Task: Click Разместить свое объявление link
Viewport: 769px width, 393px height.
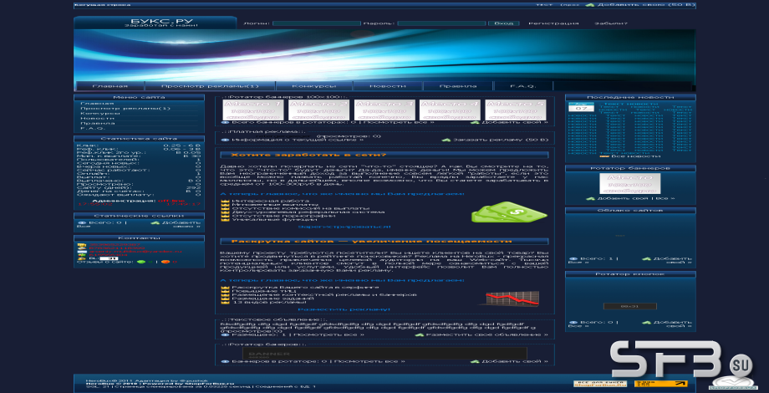Action: [x=487, y=335]
